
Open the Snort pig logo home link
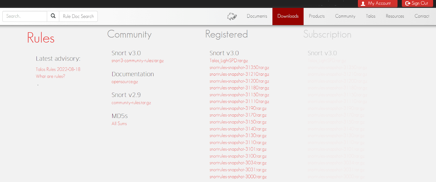232,16
